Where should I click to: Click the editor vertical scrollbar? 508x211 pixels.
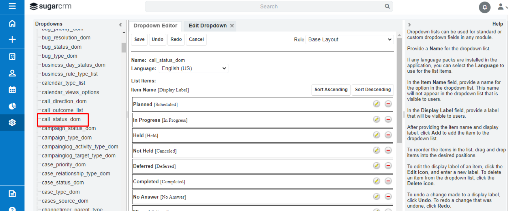click(x=399, y=90)
